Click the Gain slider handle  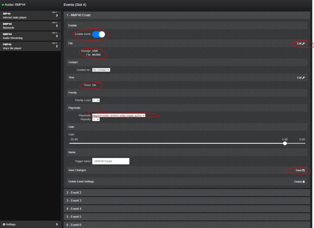tap(285, 143)
